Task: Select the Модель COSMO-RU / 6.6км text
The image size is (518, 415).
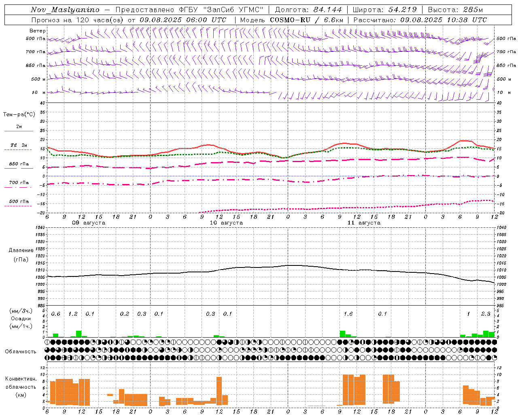Action: pyautogui.click(x=292, y=20)
